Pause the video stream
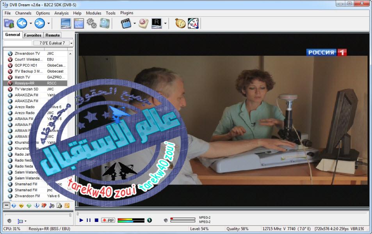 [x=89, y=220]
